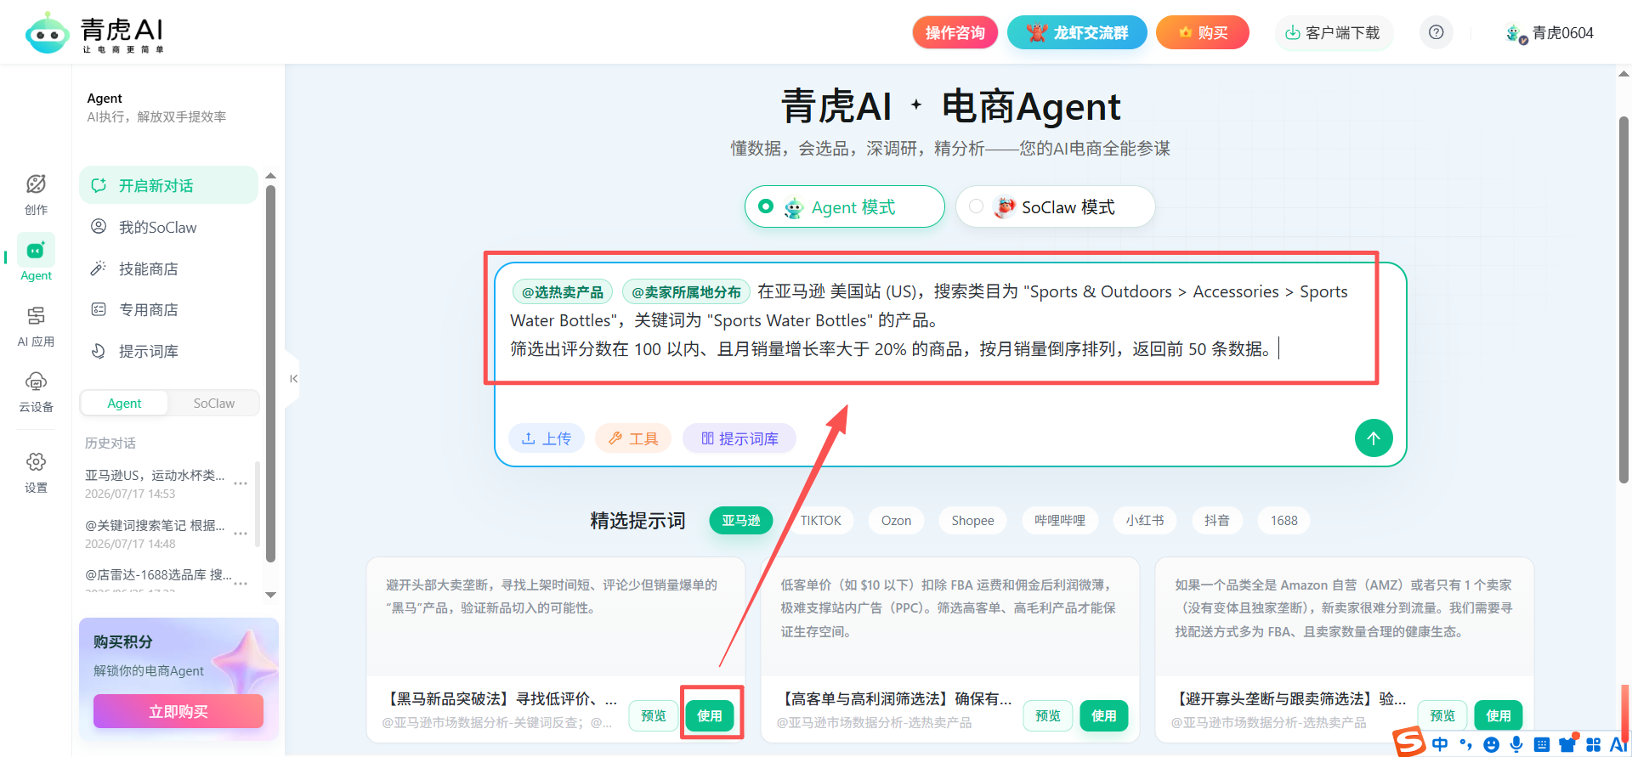Collapse the side panel arrow handle

coord(293,379)
